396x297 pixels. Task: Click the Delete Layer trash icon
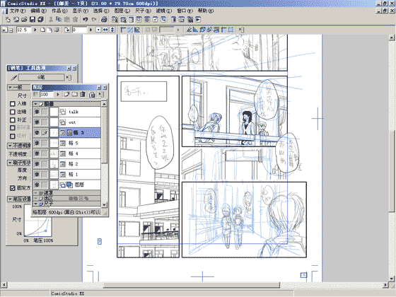pyautogui.click(x=83, y=95)
